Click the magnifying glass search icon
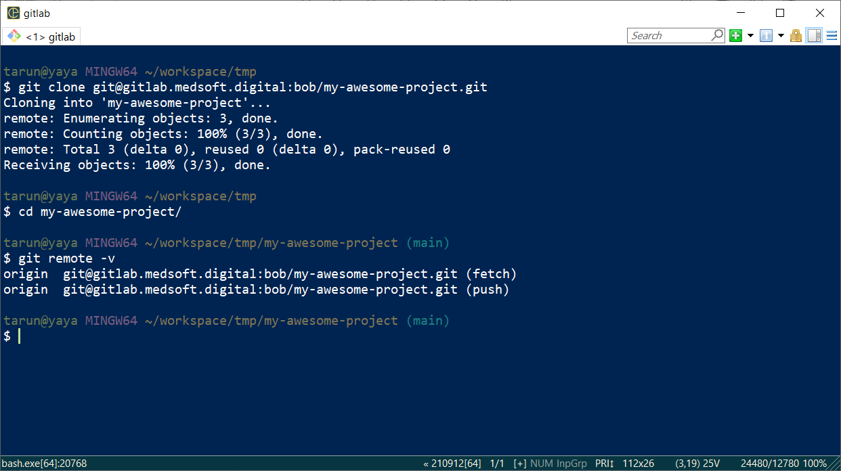 [x=718, y=35]
